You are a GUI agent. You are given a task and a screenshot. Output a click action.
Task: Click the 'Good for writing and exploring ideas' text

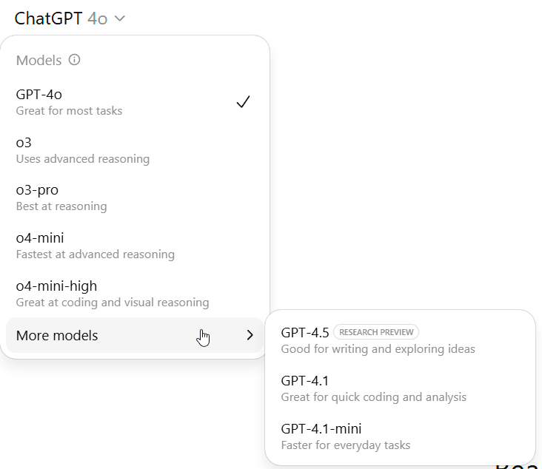click(378, 348)
